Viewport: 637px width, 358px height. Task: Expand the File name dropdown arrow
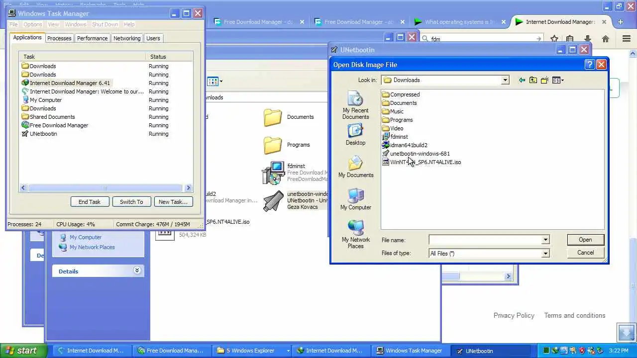pos(545,240)
